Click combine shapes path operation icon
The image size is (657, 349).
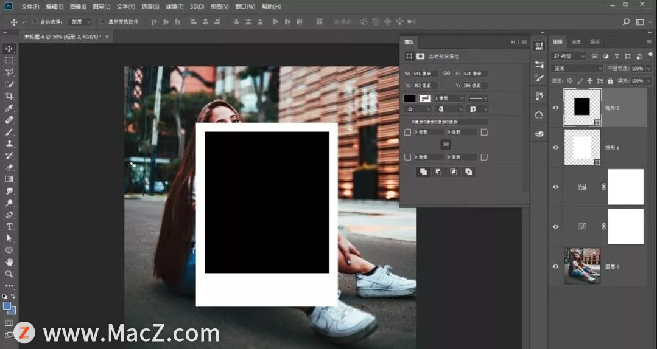point(423,172)
